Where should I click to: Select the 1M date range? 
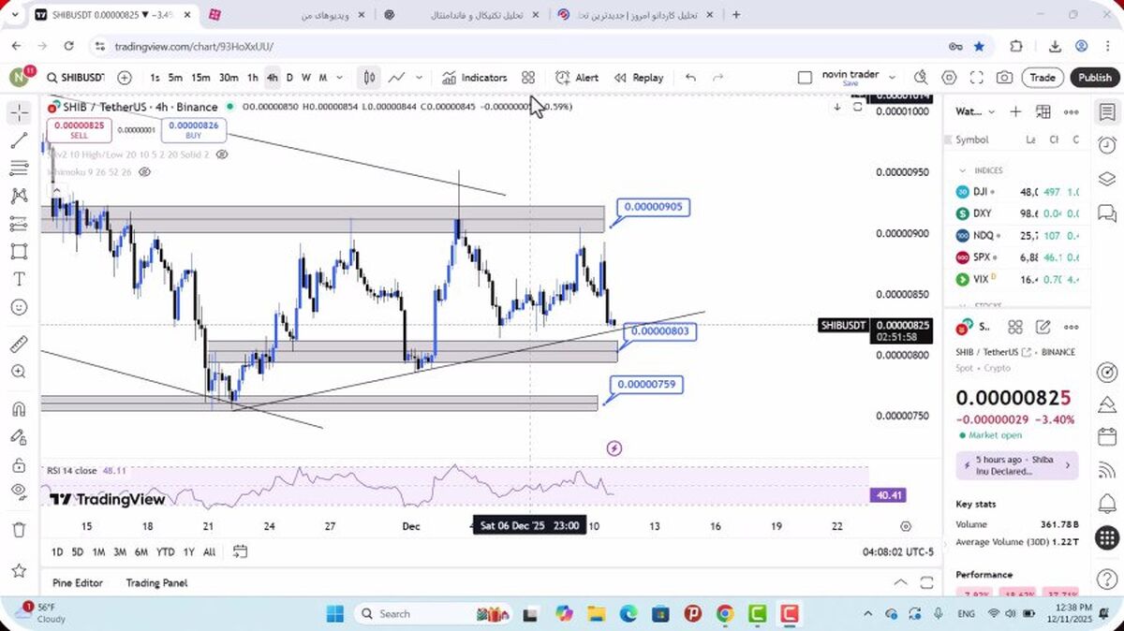pos(98,552)
